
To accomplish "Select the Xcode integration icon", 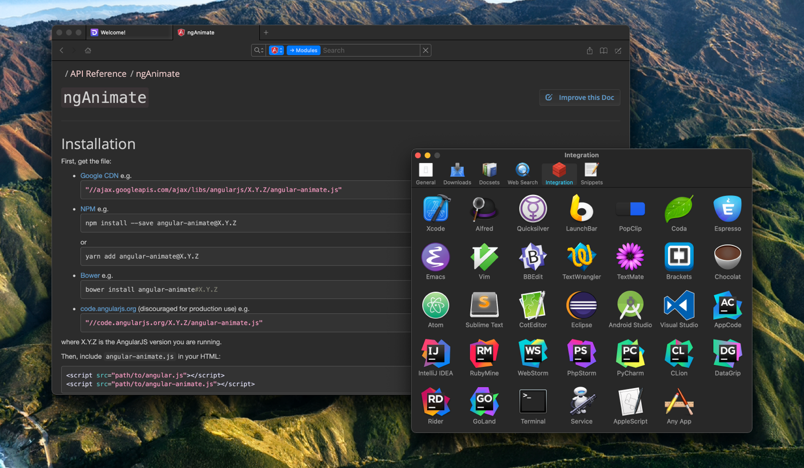I will [x=435, y=209].
